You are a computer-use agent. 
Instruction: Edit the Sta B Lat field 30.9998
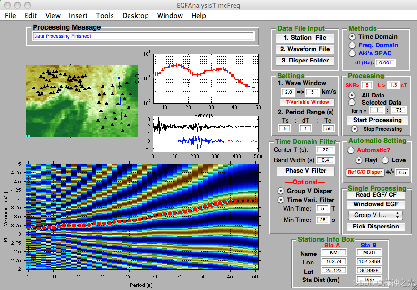pyautogui.click(x=369, y=270)
